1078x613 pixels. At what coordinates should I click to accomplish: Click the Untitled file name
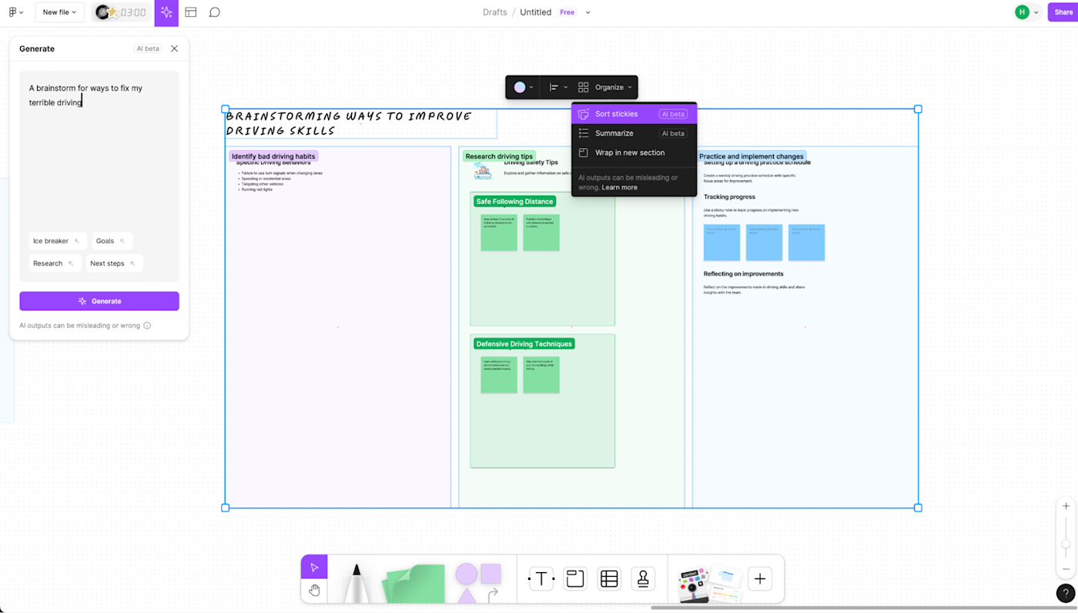[x=535, y=12]
